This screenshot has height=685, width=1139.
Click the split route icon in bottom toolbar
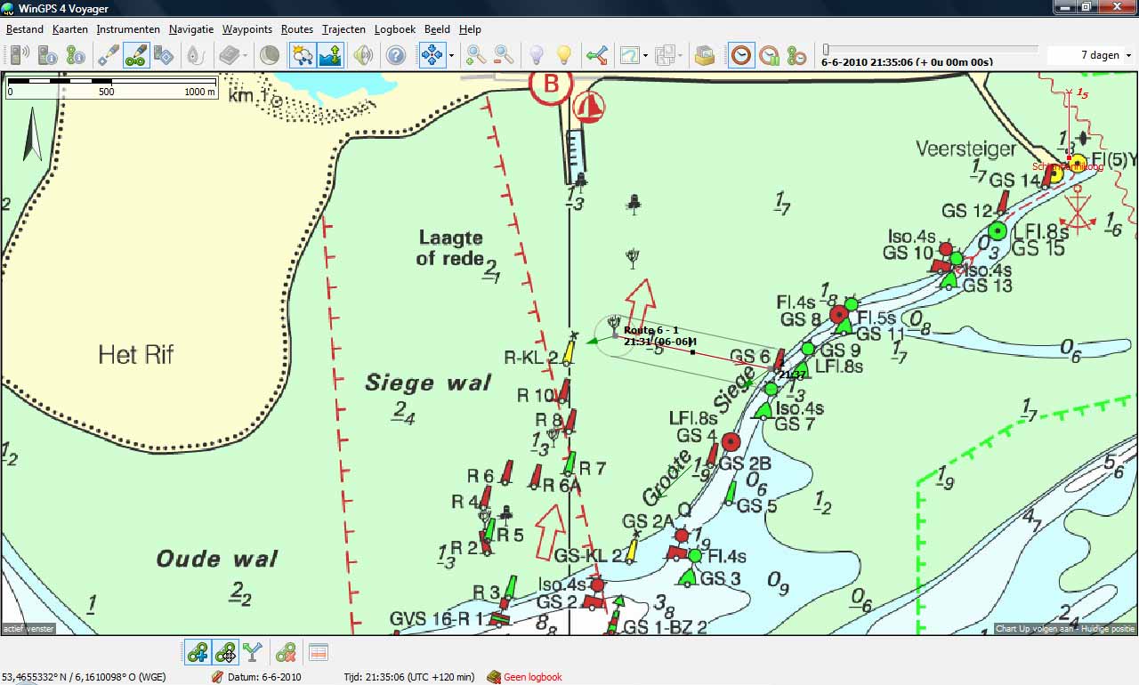coord(253,653)
